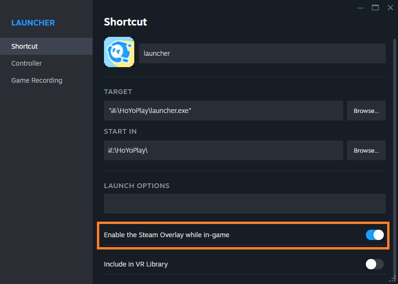Click the "Include in VR Library" label text
The width and height of the screenshot is (398, 284).
pyautogui.click(x=136, y=264)
